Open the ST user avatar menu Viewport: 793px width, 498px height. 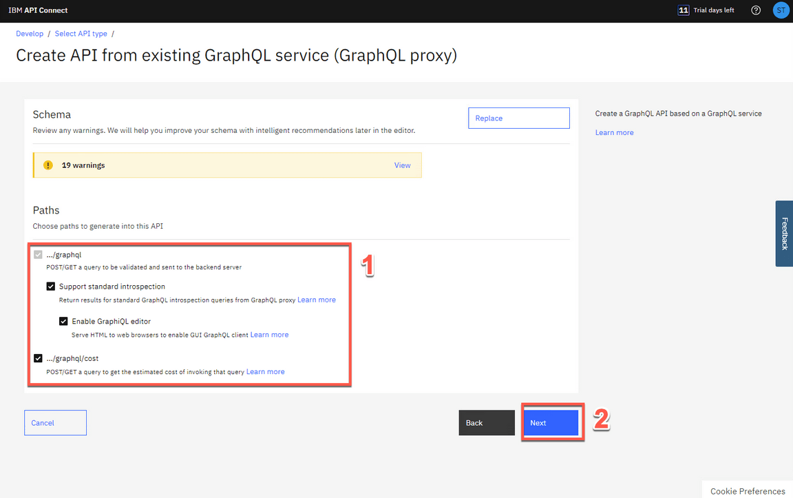tap(781, 10)
